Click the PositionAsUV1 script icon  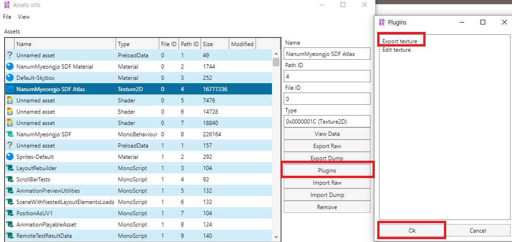click(10, 213)
